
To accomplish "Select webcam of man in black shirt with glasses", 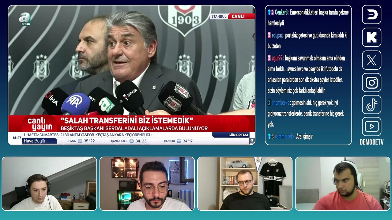I will pos(245,184).
